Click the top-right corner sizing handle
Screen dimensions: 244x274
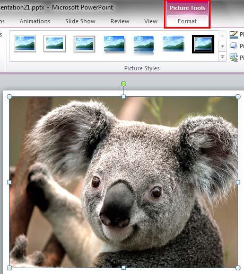click(238, 96)
